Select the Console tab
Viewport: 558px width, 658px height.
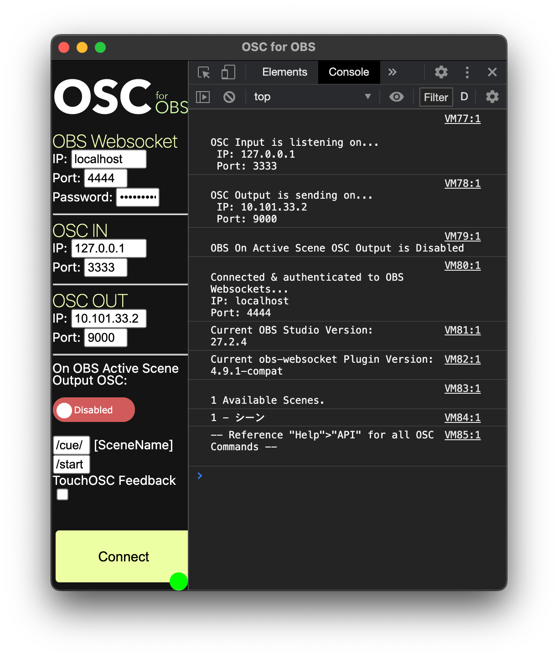(349, 72)
